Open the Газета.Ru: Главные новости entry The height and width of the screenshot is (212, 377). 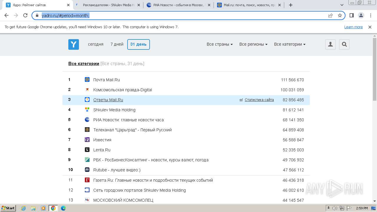pyautogui.click(x=153, y=180)
